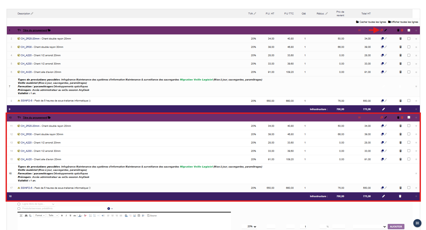
Task: Insert an image via the editor toolbar
Action: click(134, 216)
